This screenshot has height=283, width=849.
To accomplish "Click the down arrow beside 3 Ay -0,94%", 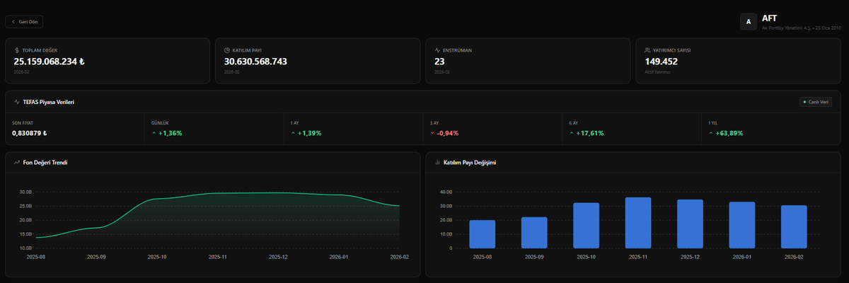I will (x=432, y=133).
